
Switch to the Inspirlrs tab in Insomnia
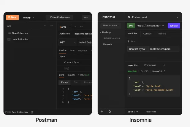(x=132, y=33)
